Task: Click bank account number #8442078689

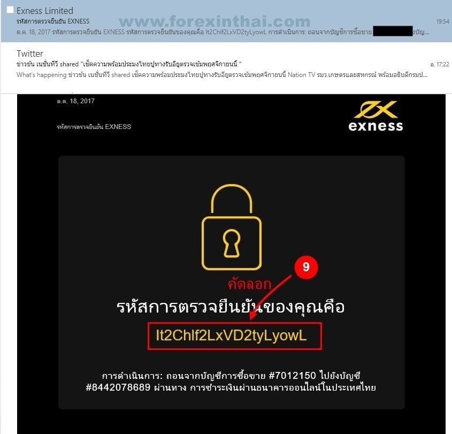Action: (118, 387)
